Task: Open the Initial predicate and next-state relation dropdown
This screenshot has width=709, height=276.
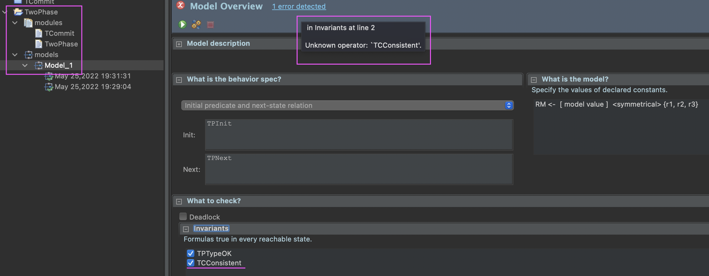Action: (x=347, y=105)
